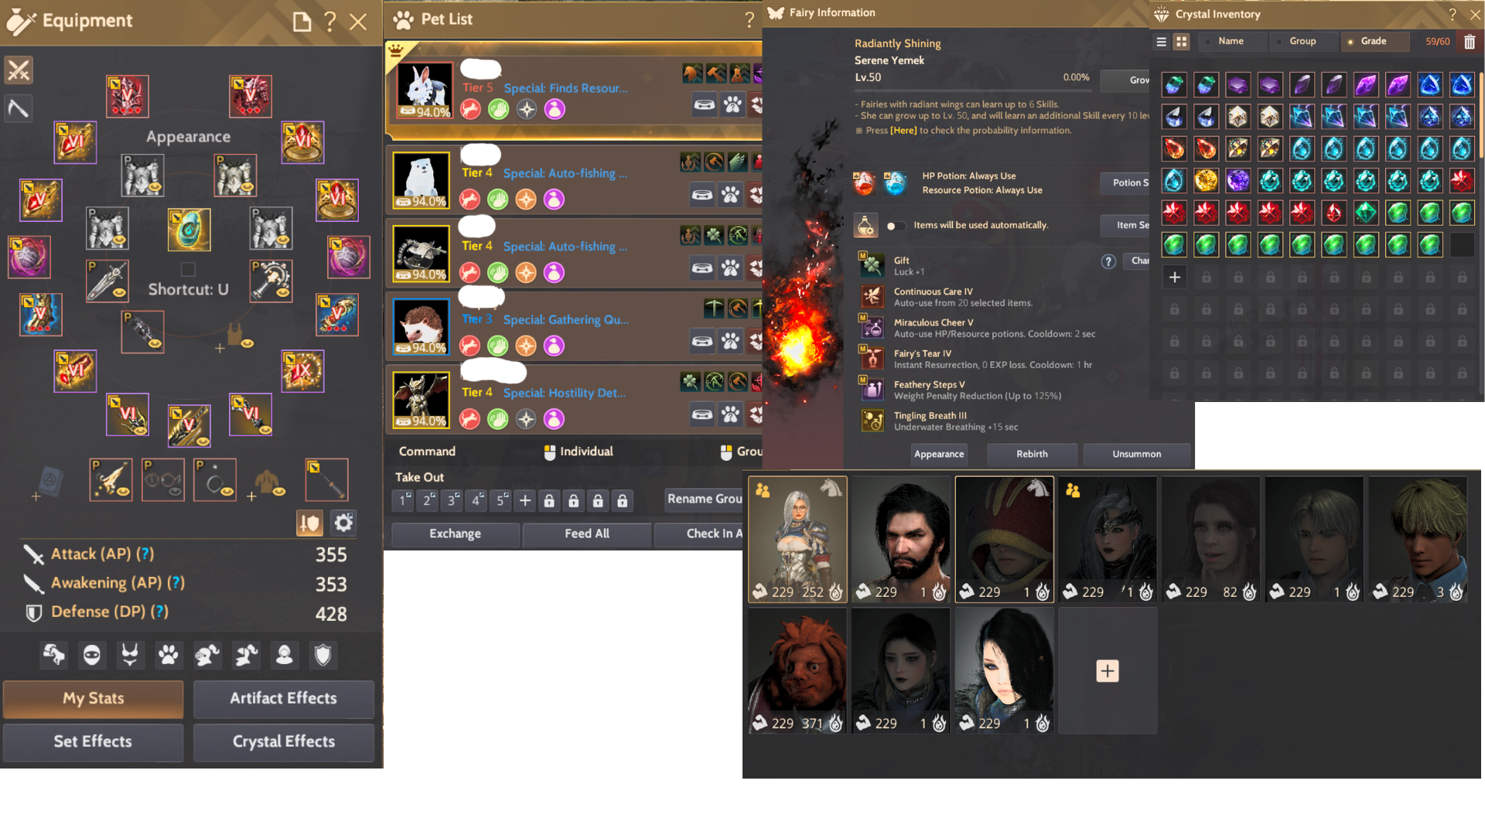This screenshot has width=1485, height=835.
Task: Select the Name sort radio button
Action: click(x=1208, y=42)
